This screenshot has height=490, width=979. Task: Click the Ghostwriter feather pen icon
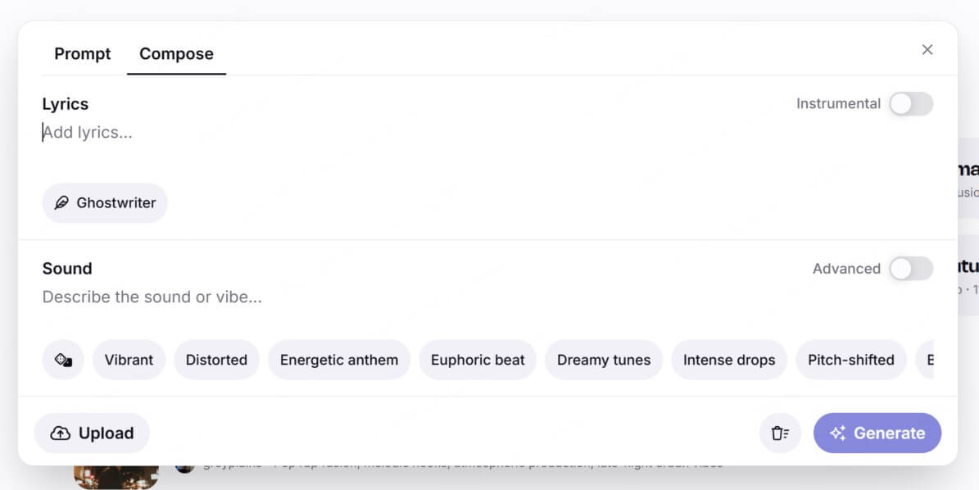[61, 203]
